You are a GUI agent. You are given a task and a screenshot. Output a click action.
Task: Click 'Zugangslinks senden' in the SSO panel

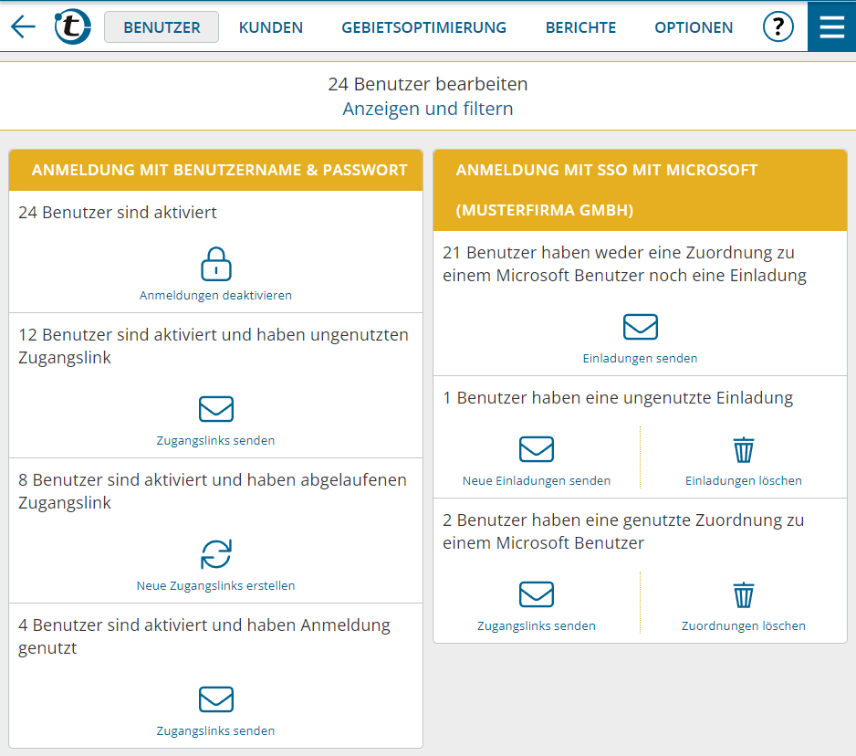[537, 626]
